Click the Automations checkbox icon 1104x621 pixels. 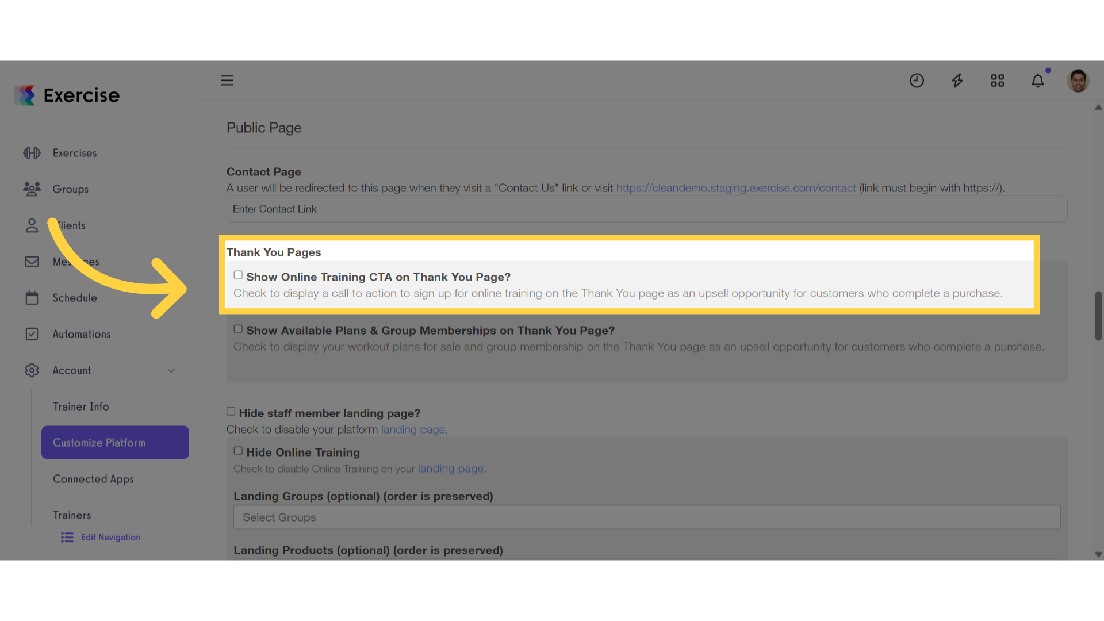pos(32,334)
